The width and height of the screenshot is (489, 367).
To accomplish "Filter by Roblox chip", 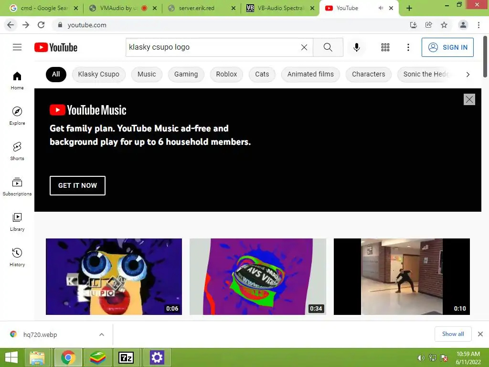I will [226, 74].
